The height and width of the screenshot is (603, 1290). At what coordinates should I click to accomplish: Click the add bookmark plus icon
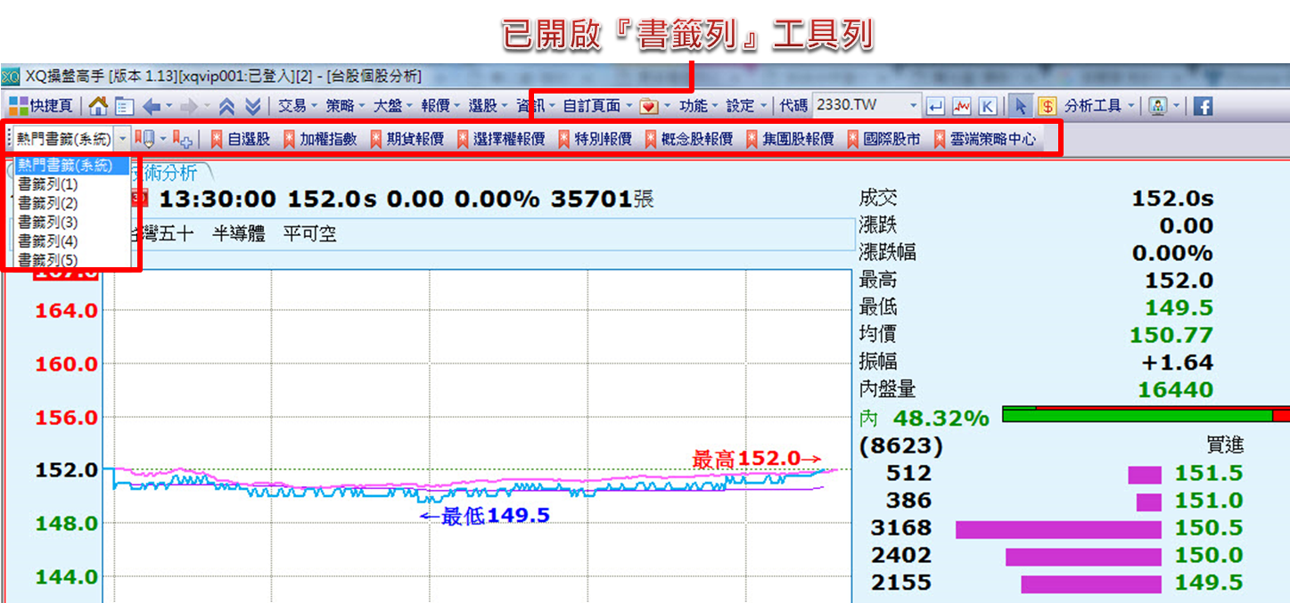click(182, 139)
